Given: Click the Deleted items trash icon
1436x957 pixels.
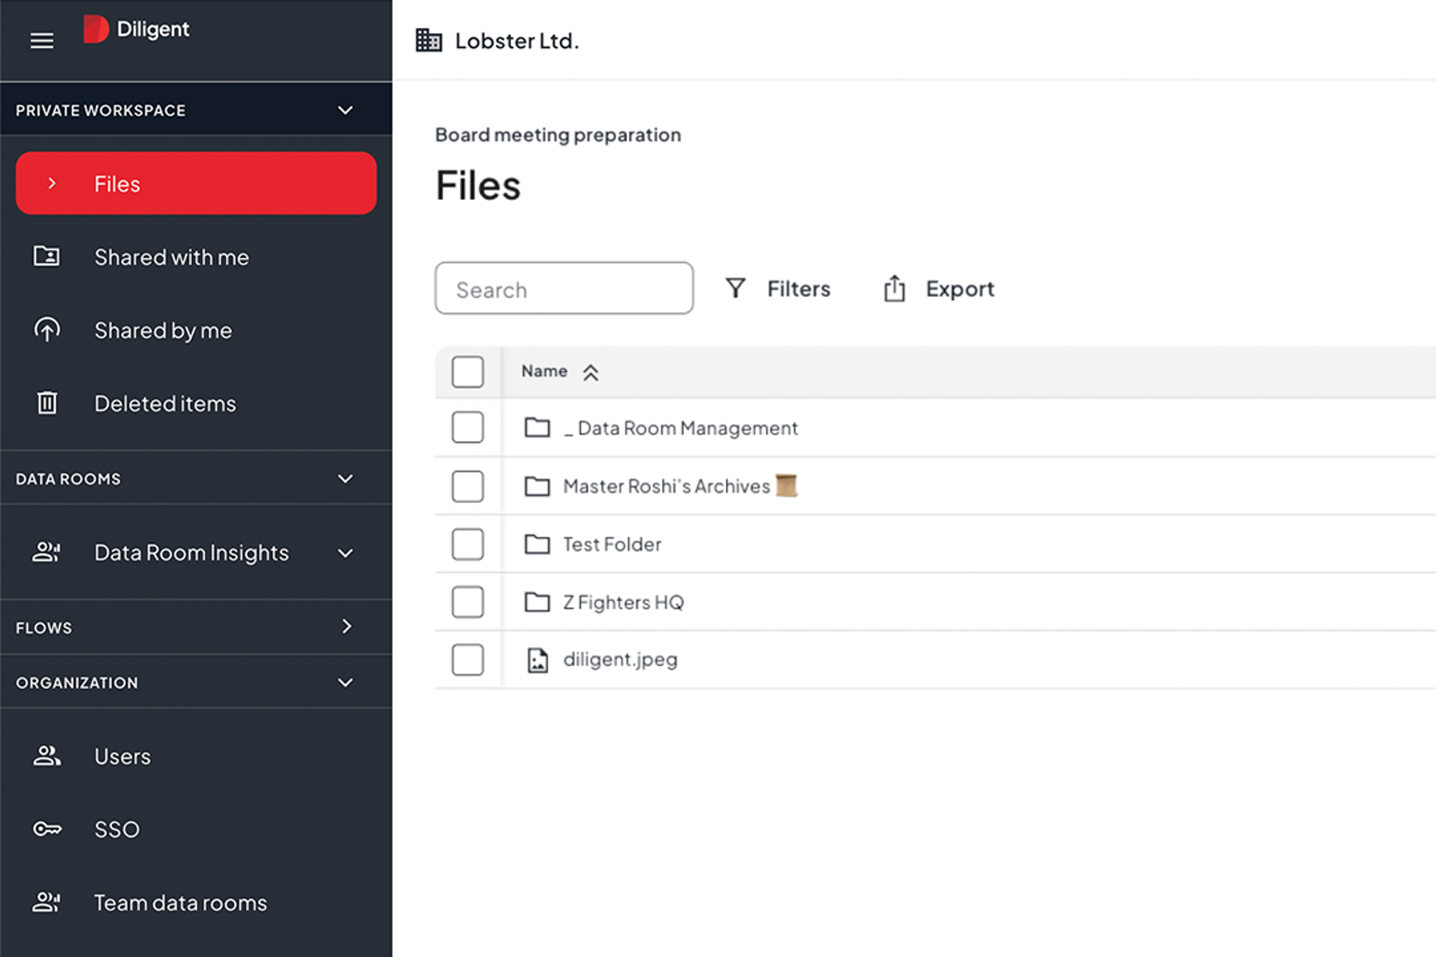Looking at the screenshot, I should [47, 403].
